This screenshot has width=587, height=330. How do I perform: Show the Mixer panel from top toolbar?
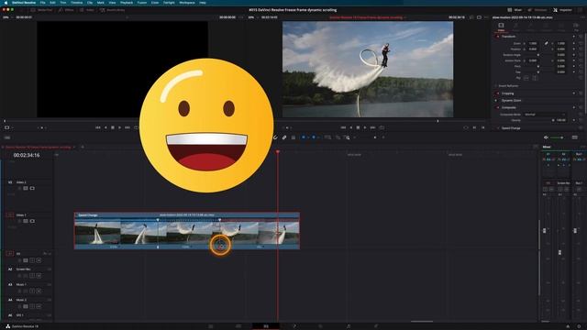point(515,10)
